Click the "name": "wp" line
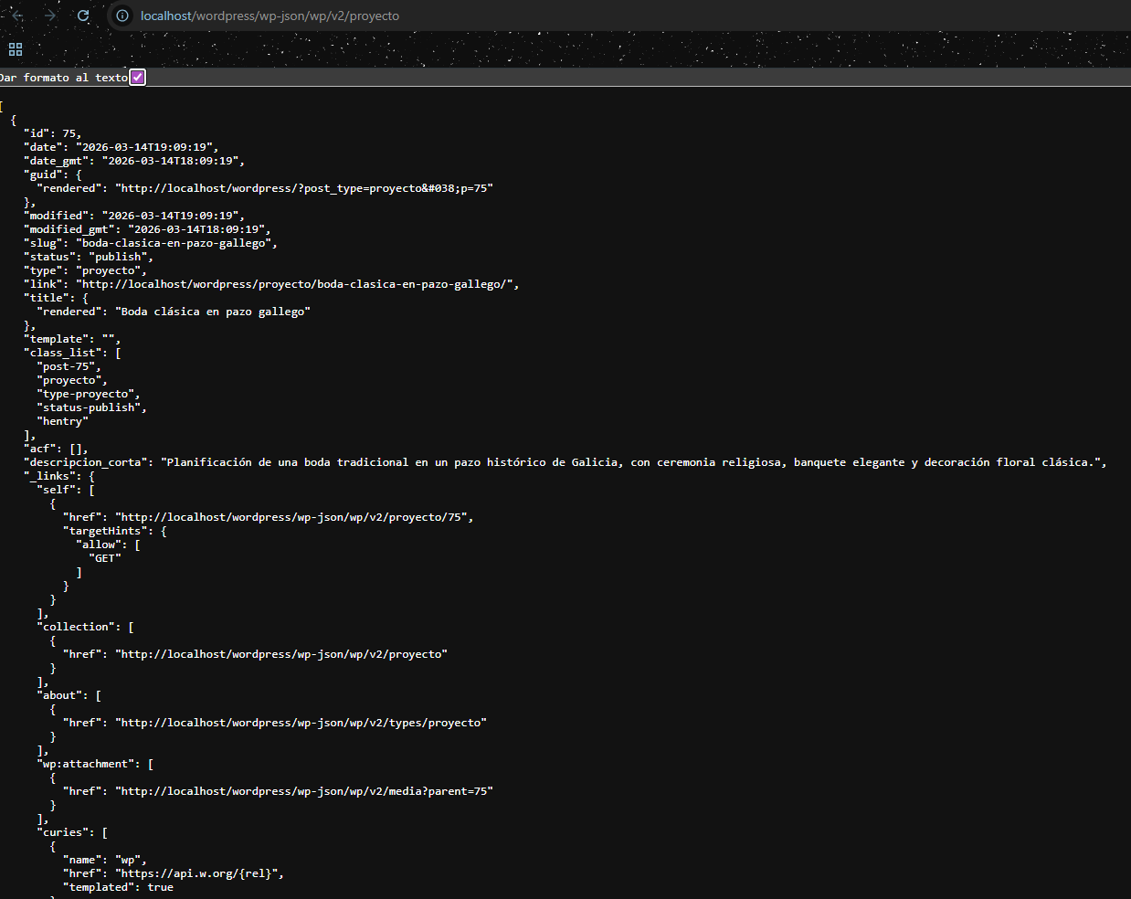This screenshot has width=1131, height=899. tap(105, 860)
